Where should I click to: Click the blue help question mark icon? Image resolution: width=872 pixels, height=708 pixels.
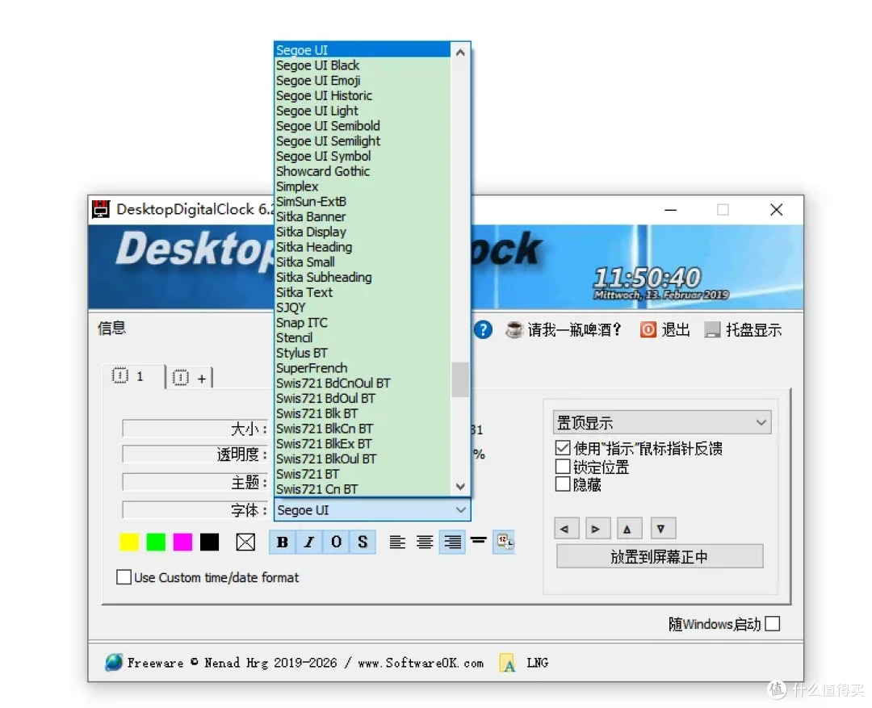pos(484,330)
